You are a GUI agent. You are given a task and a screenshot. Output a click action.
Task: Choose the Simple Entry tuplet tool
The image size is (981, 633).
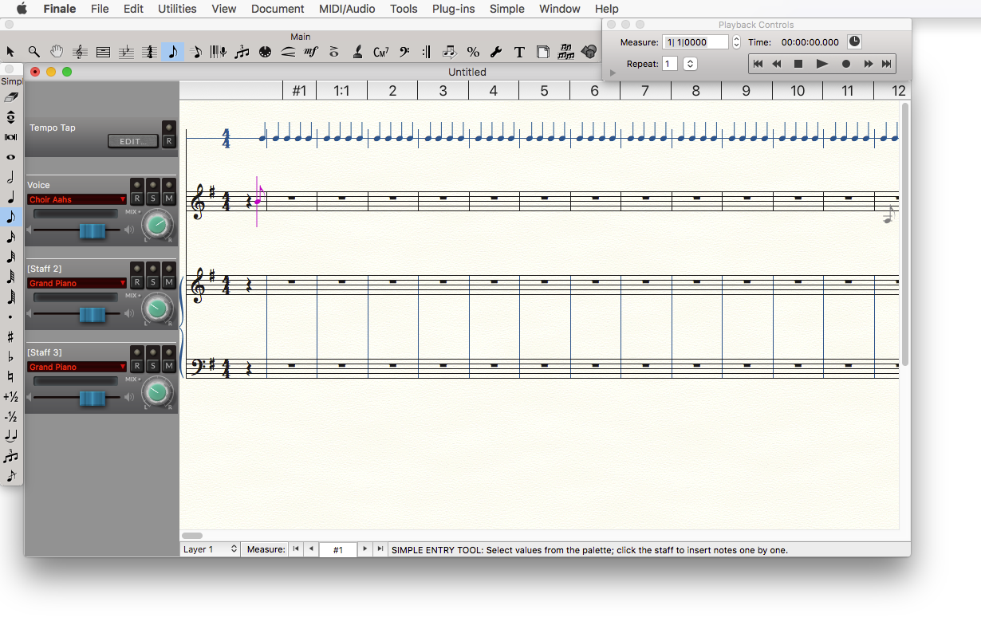(10, 456)
